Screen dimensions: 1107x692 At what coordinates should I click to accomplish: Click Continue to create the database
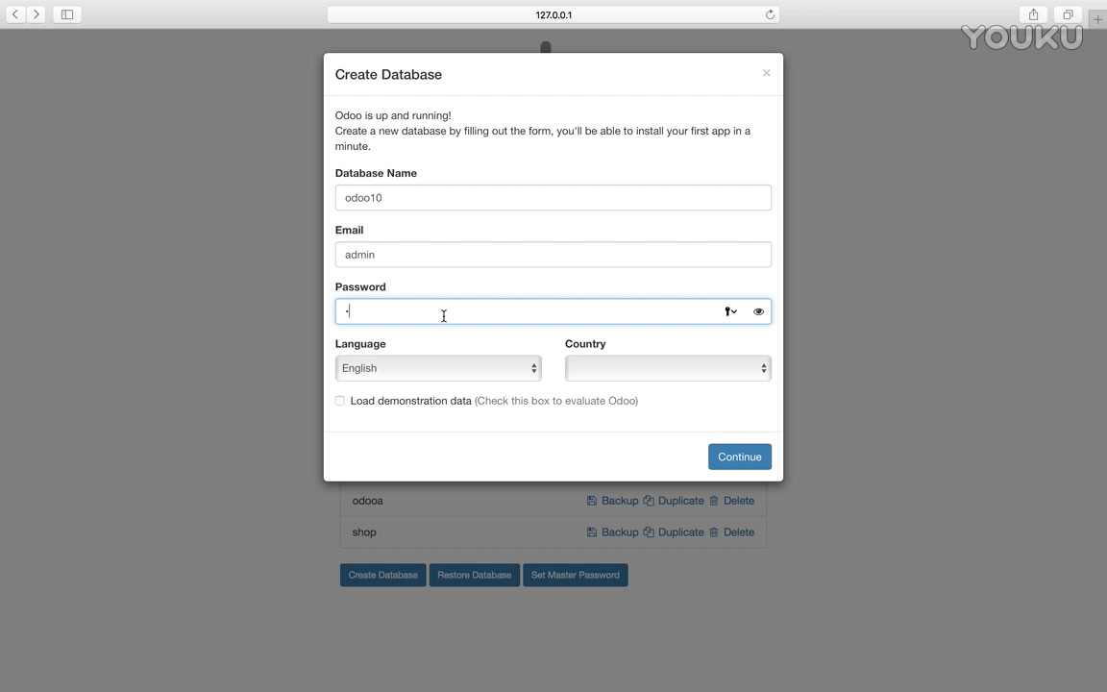pos(739,457)
